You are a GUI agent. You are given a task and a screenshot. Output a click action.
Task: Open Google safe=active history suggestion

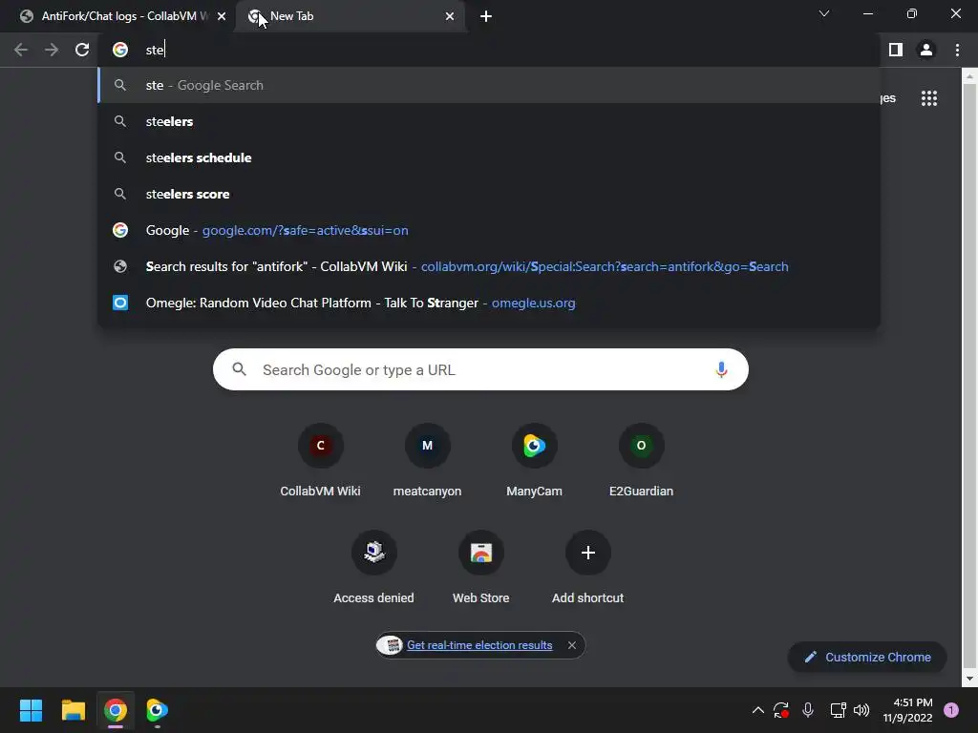coord(489,230)
